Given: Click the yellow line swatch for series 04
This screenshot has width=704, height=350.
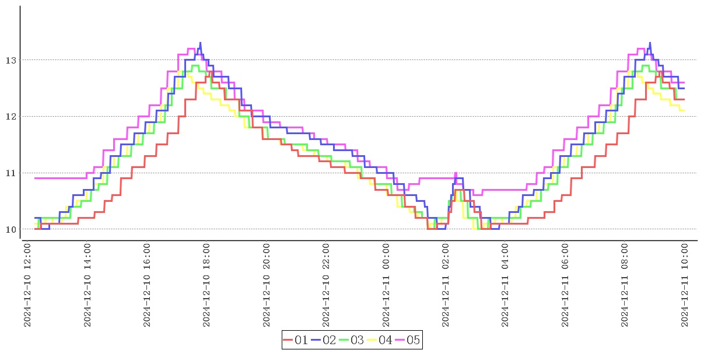Looking at the screenshot, I should pos(372,340).
